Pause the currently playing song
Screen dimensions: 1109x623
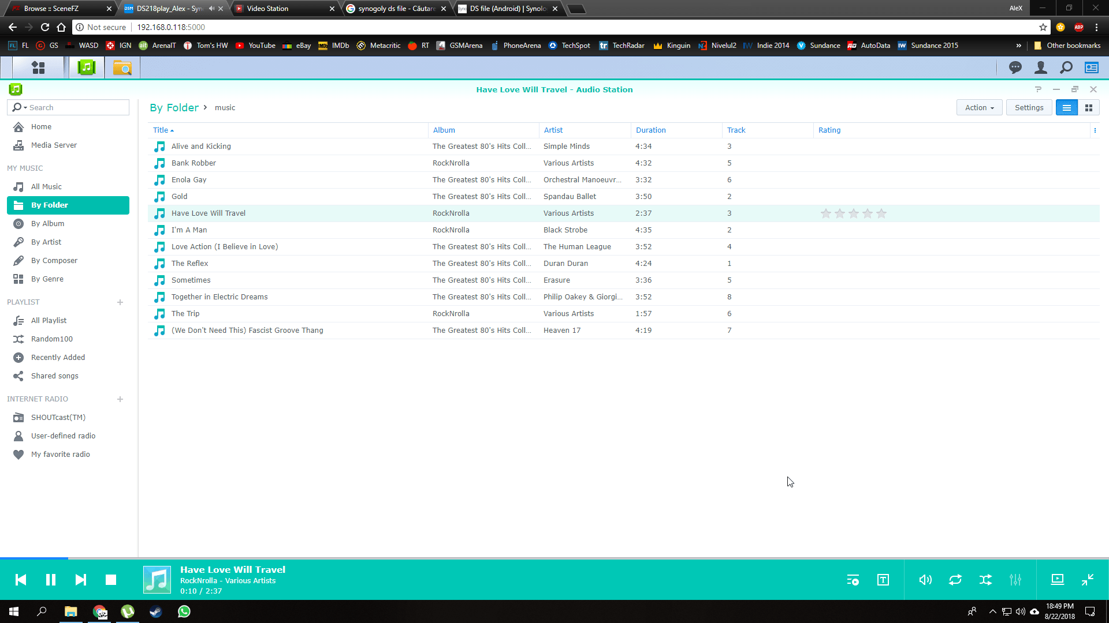pos(51,580)
